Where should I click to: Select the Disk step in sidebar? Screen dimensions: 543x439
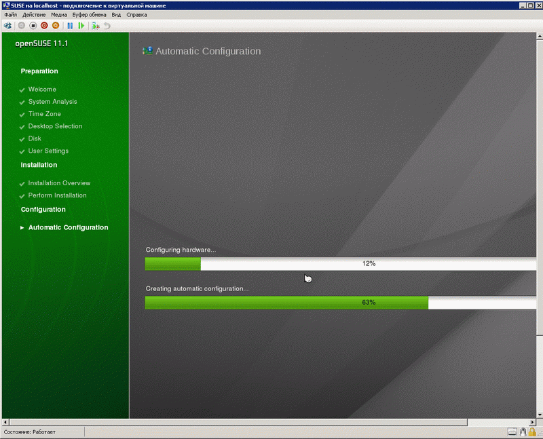35,138
